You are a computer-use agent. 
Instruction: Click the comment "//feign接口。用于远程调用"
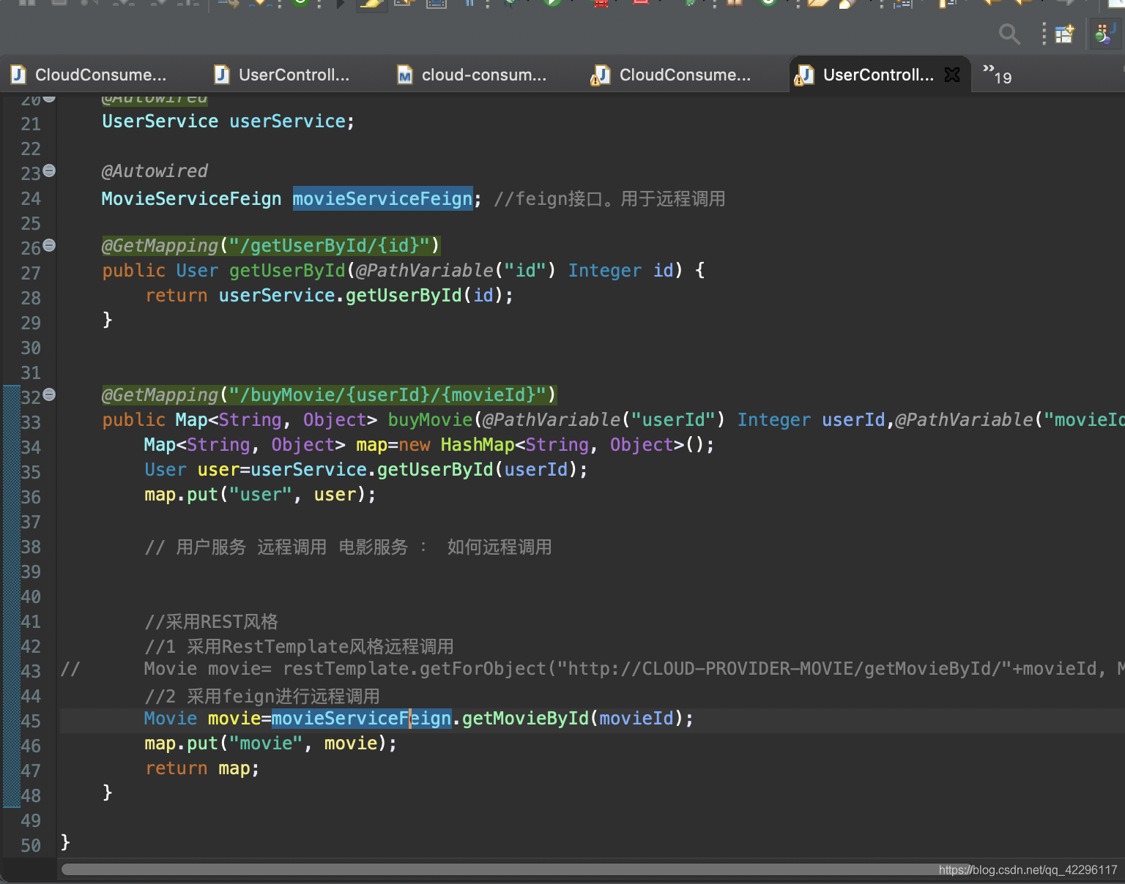pos(609,198)
